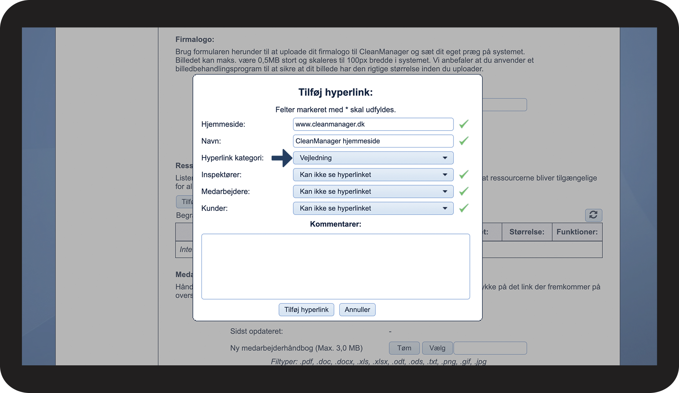
Task: Click the Vælg file button
Action: (x=437, y=348)
